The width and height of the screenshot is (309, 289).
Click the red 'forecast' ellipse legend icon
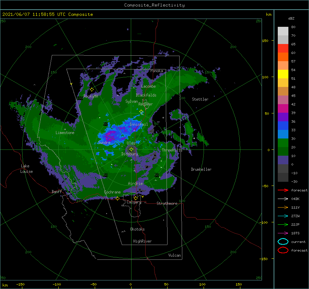point(283,250)
